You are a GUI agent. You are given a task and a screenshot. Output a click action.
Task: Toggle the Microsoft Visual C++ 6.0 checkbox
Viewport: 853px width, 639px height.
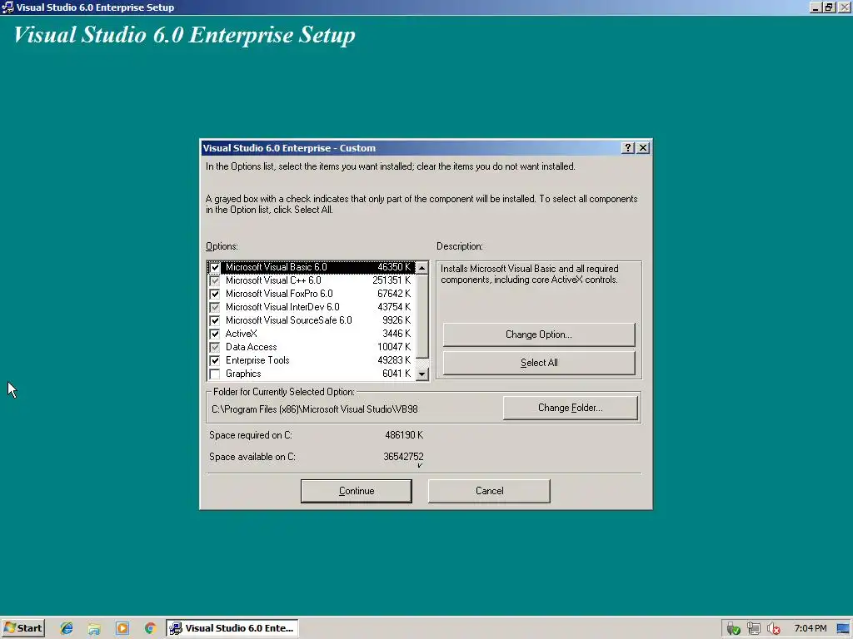click(x=215, y=281)
